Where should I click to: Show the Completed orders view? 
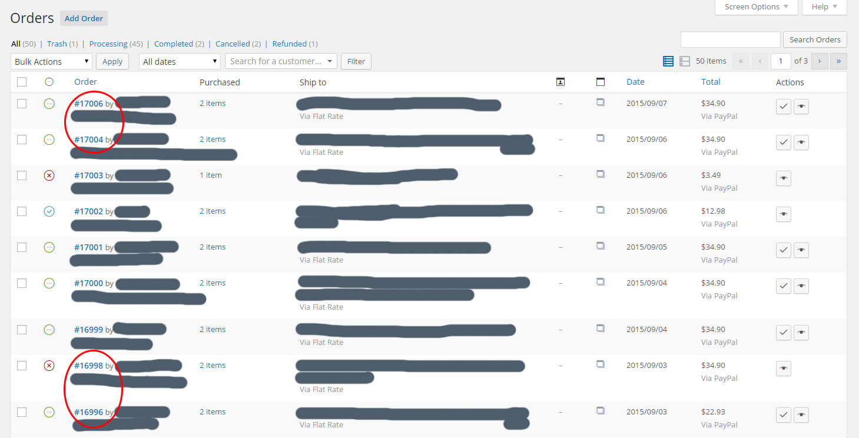pyautogui.click(x=173, y=44)
